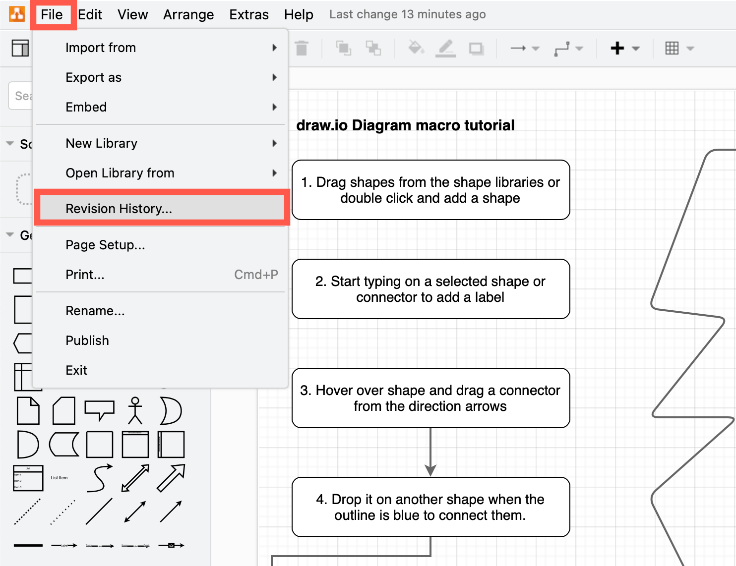Click Exit at the bottom of the menu
736x566 pixels.
[76, 370]
